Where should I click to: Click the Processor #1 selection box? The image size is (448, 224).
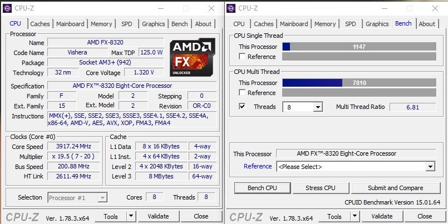(77, 197)
